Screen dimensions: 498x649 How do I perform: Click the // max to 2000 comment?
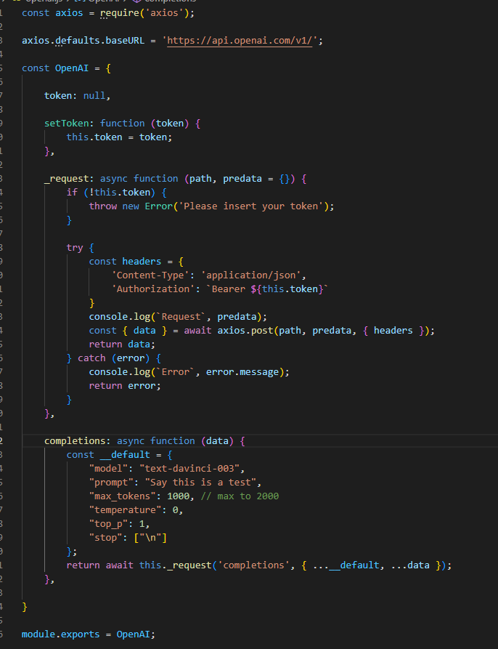240,496
